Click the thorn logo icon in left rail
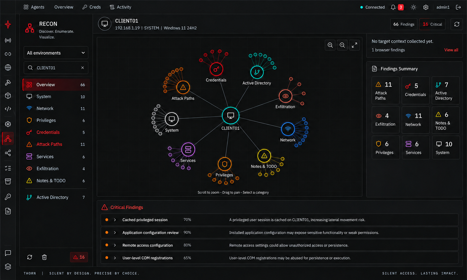This screenshot has height=280, width=467. click(x=8, y=24)
